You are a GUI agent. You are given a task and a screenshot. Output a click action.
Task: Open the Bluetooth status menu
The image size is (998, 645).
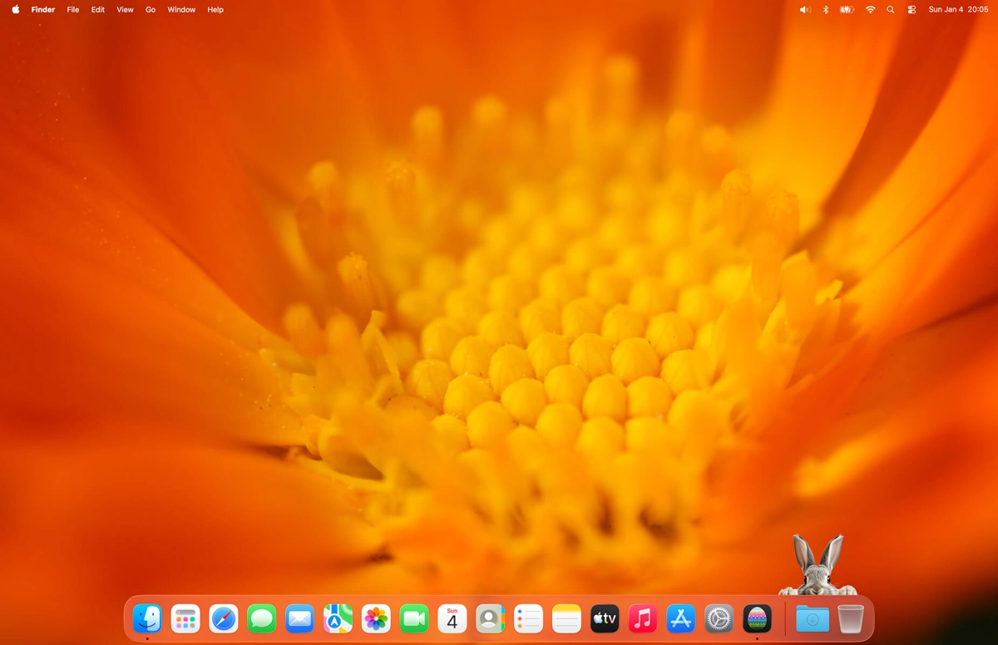click(x=826, y=10)
